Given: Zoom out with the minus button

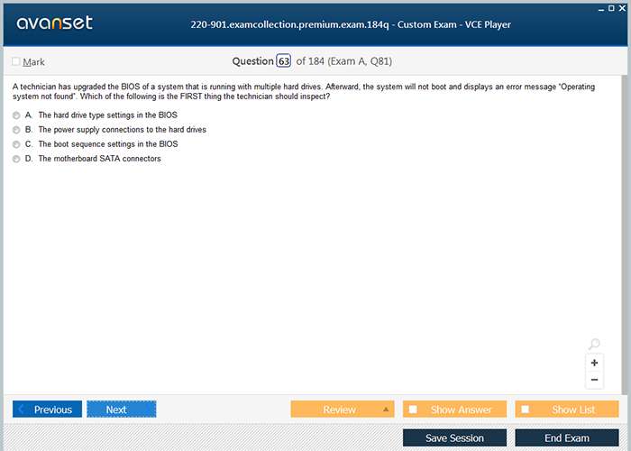Looking at the screenshot, I should (x=594, y=380).
